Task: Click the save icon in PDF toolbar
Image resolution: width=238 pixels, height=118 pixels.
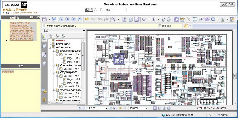Action: pyautogui.click(x=44, y=19)
